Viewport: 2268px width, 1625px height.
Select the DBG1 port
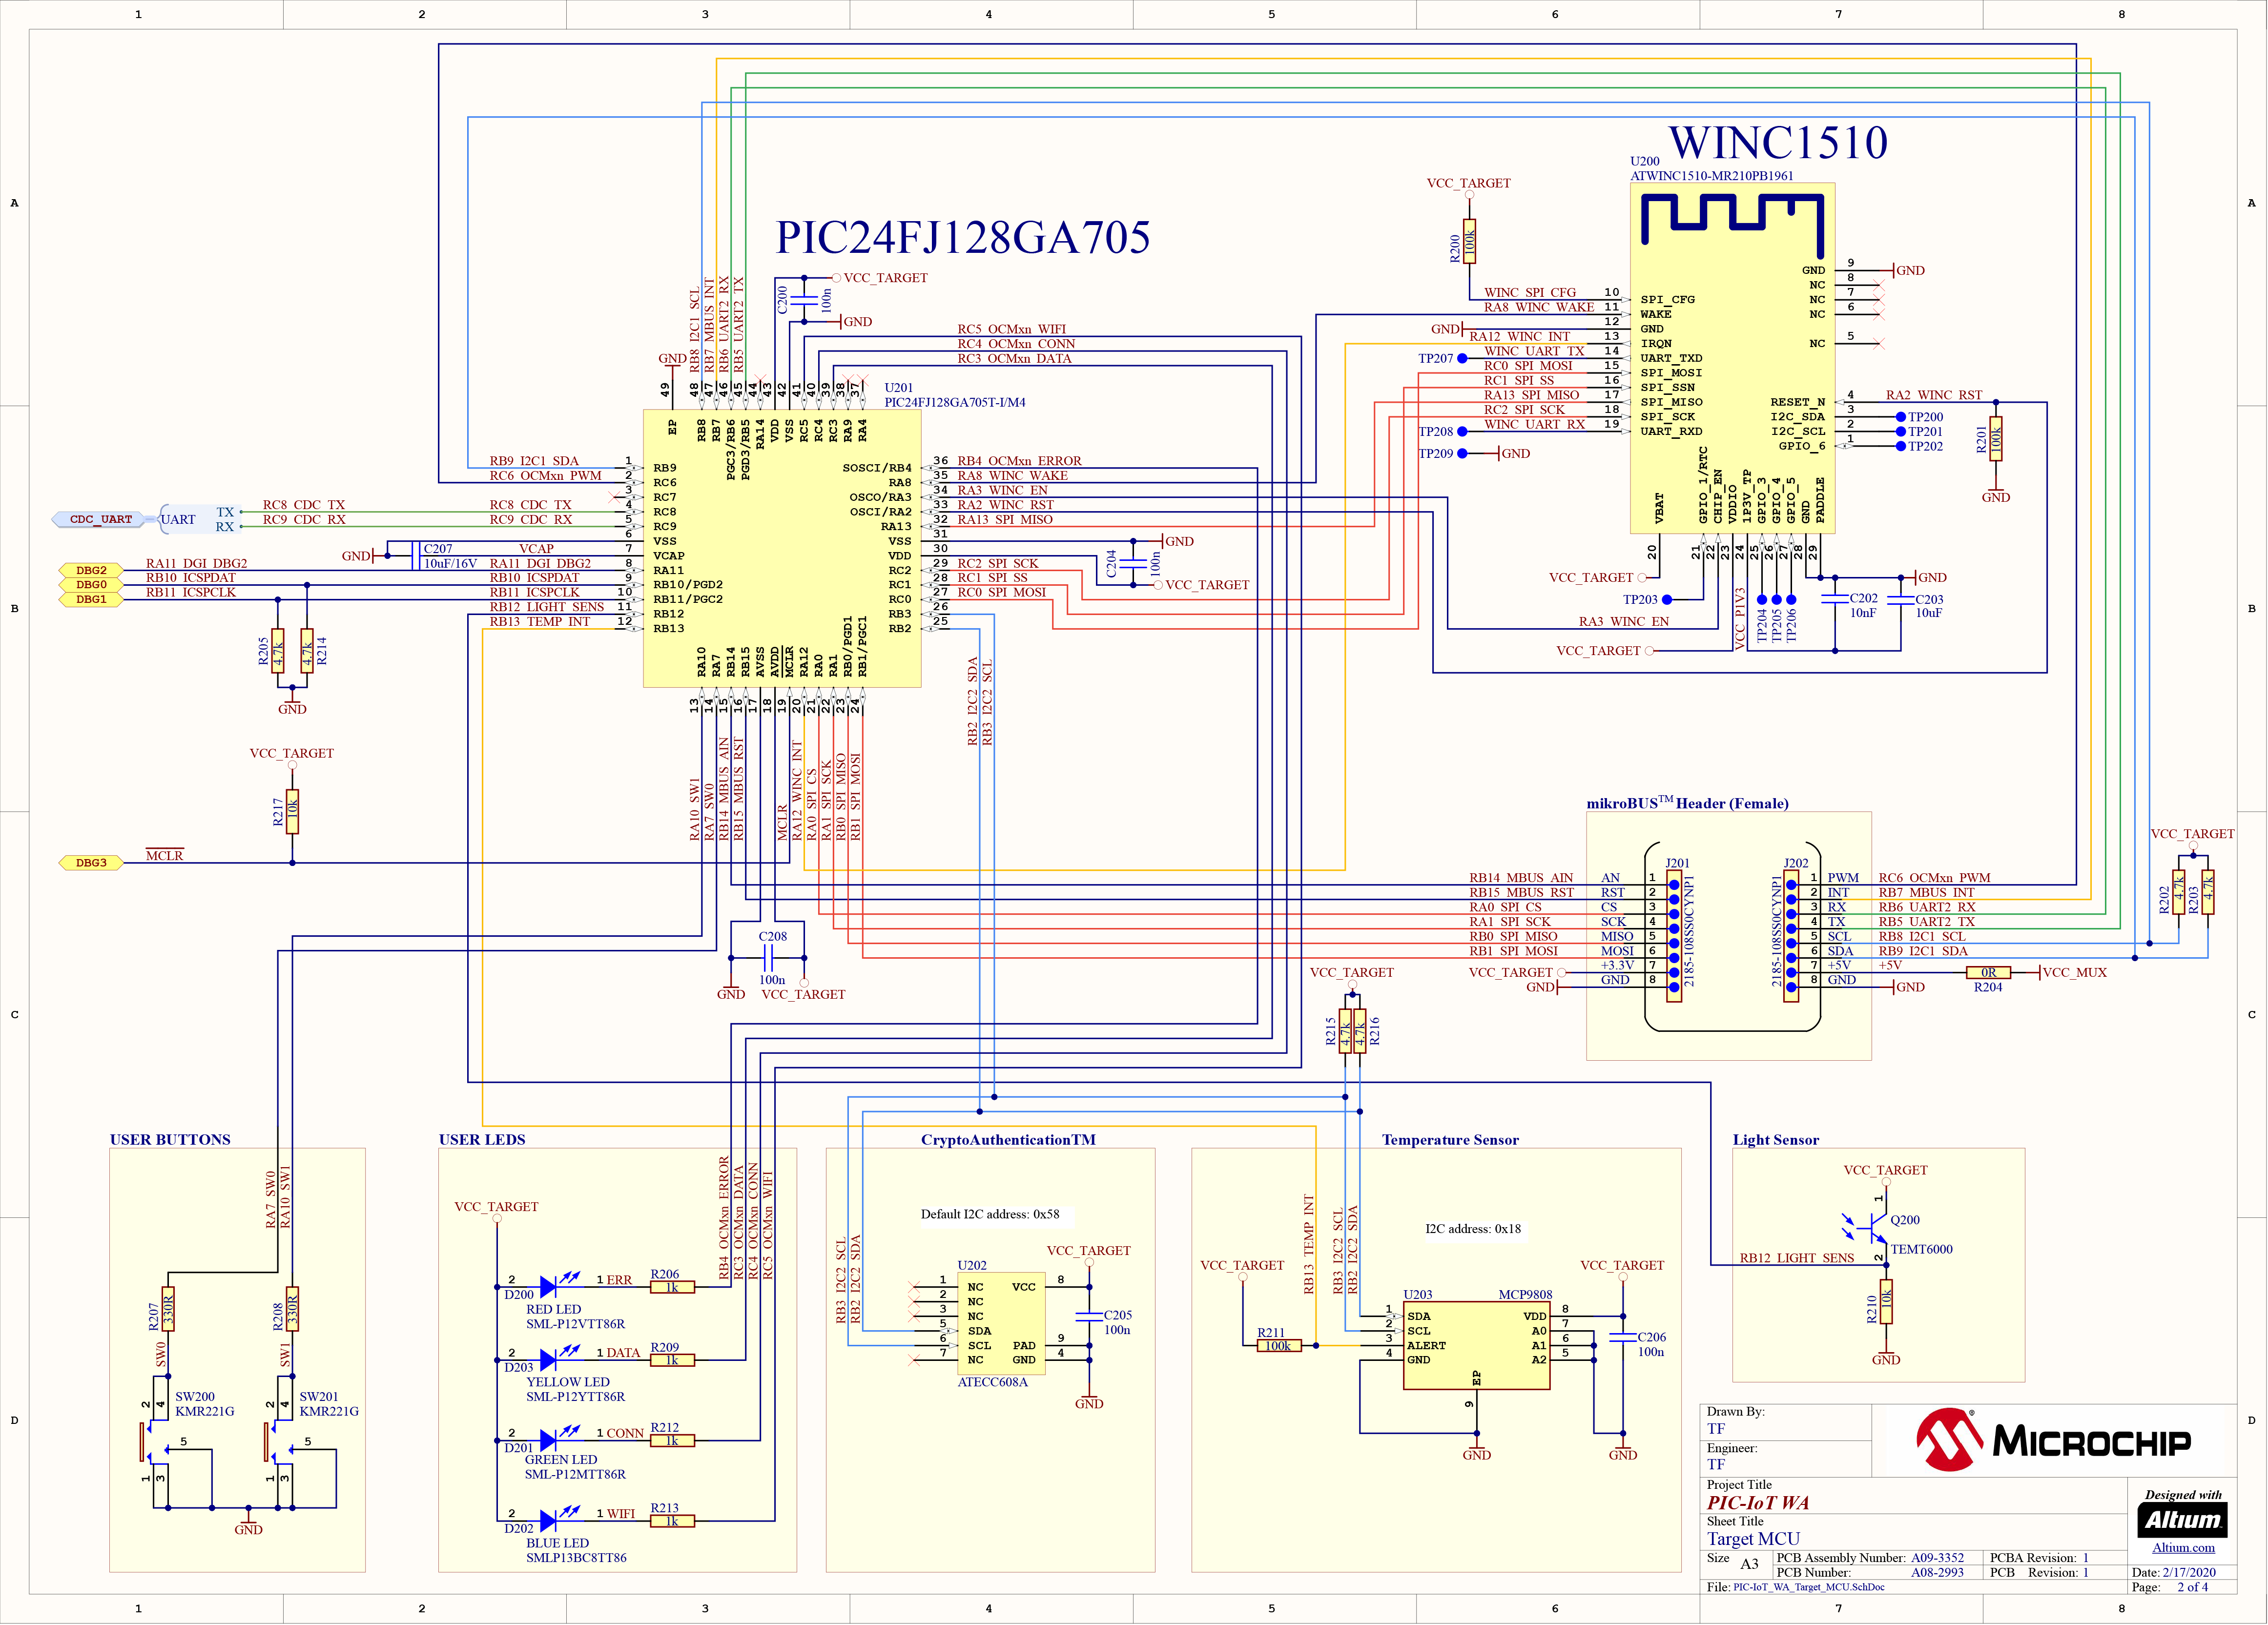click(x=91, y=599)
